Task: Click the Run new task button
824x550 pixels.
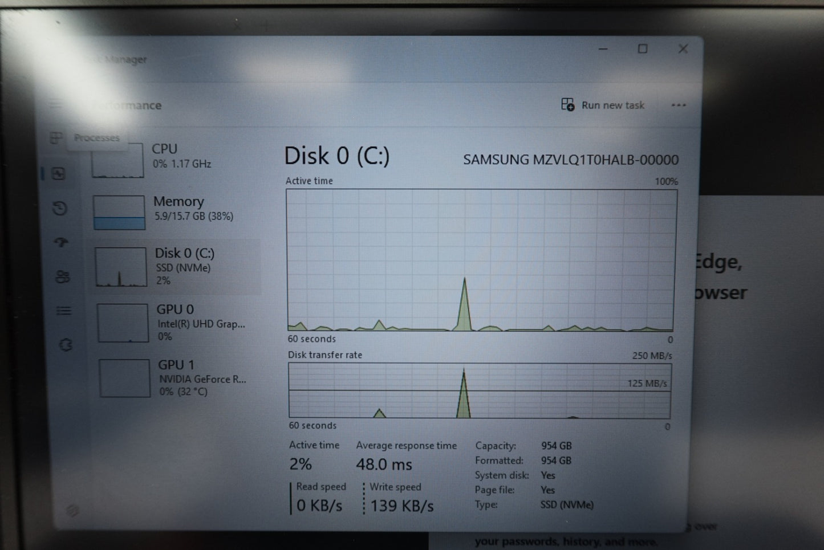Action: pyautogui.click(x=603, y=105)
